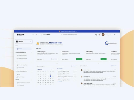The image size is (134, 100).
Task: Select Home in the sidebar
Action: (x=24, y=49)
